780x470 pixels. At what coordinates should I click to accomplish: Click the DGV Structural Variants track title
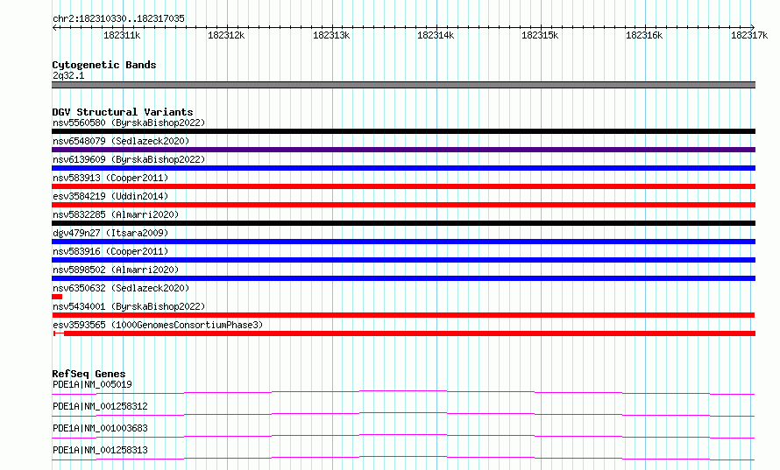pos(123,112)
